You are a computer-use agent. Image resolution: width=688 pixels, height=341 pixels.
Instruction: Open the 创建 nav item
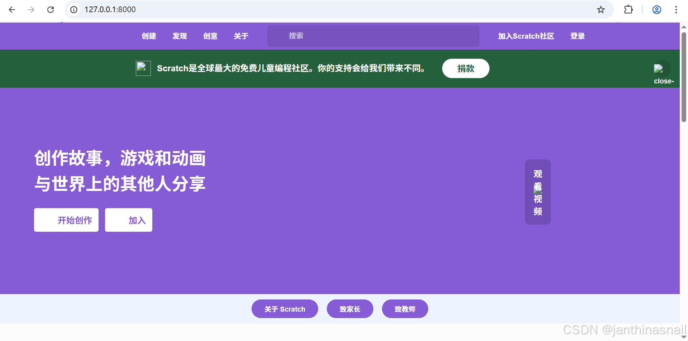click(149, 36)
